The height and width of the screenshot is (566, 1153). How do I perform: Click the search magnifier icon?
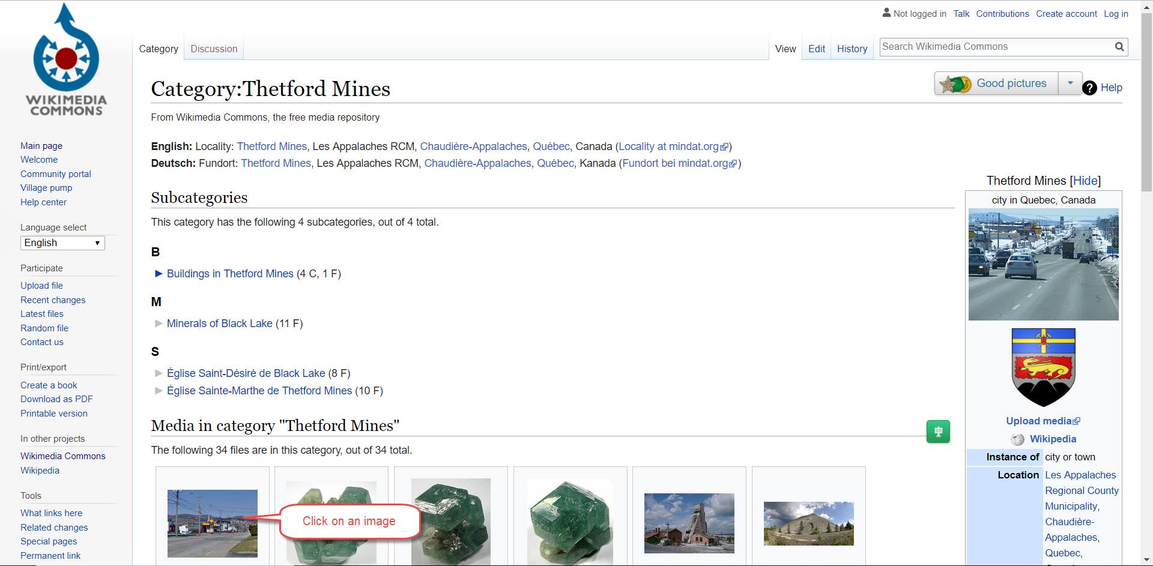tap(1119, 46)
